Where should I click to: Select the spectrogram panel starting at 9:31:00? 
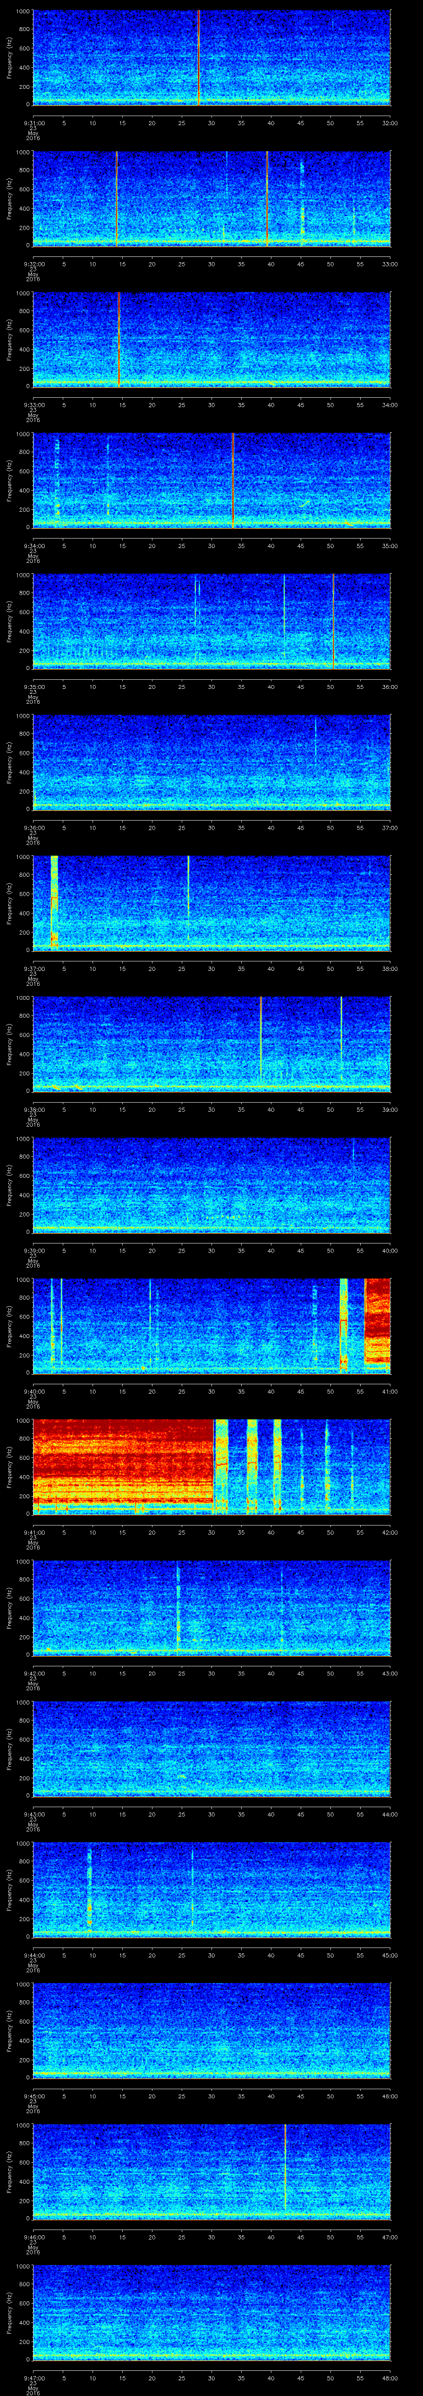pyautogui.click(x=211, y=58)
